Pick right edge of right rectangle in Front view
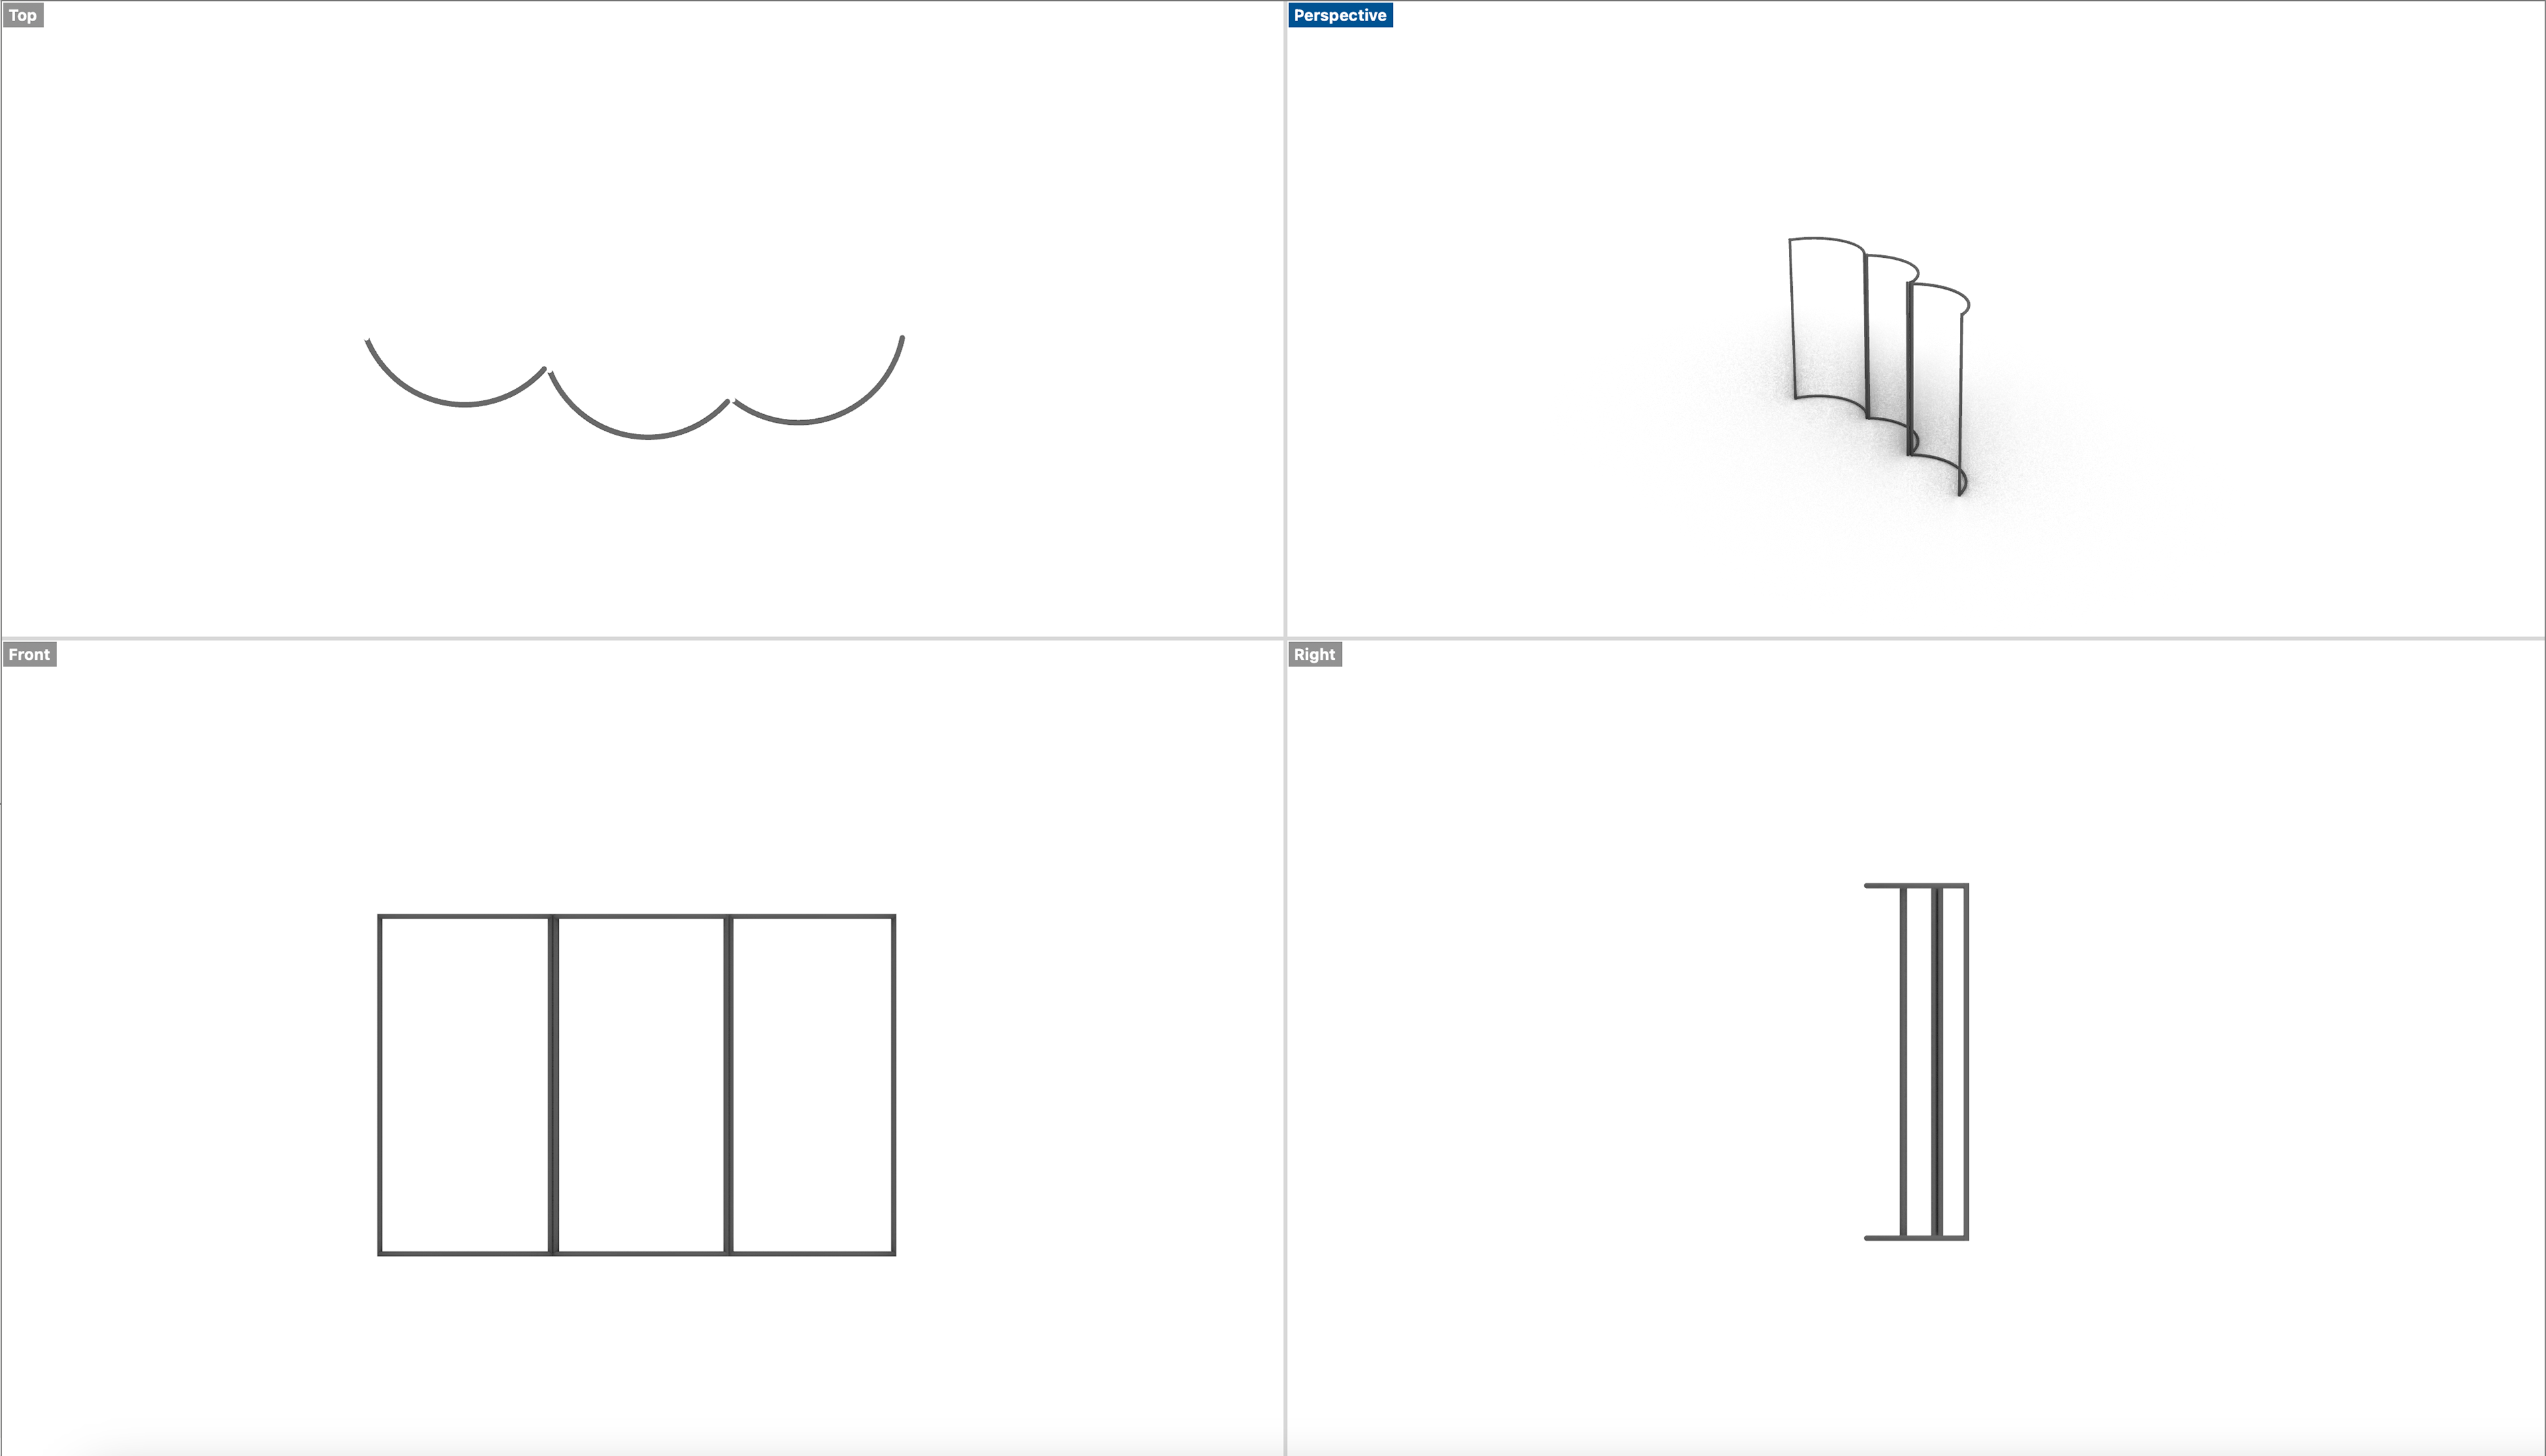 tap(893, 1084)
